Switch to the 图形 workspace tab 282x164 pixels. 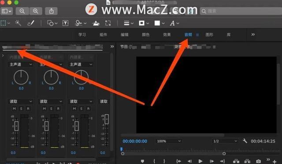pyautogui.click(x=209, y=34)
